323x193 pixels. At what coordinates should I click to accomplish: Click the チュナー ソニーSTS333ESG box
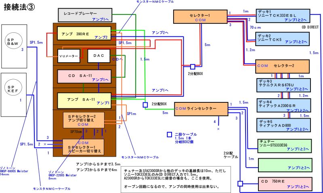[285, 146]
